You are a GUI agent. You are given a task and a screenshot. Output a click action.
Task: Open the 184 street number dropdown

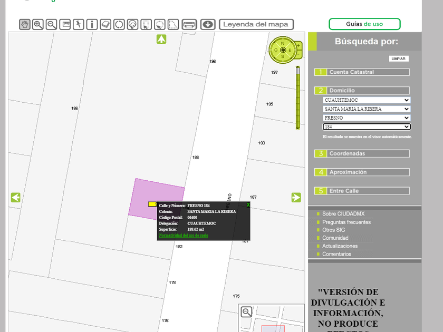[x=367, y=127]
